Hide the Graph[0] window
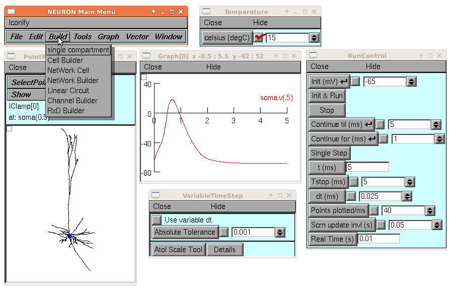The height and width of the screenshot is (290, 457). pyautogui.click(x=213, y=67)
